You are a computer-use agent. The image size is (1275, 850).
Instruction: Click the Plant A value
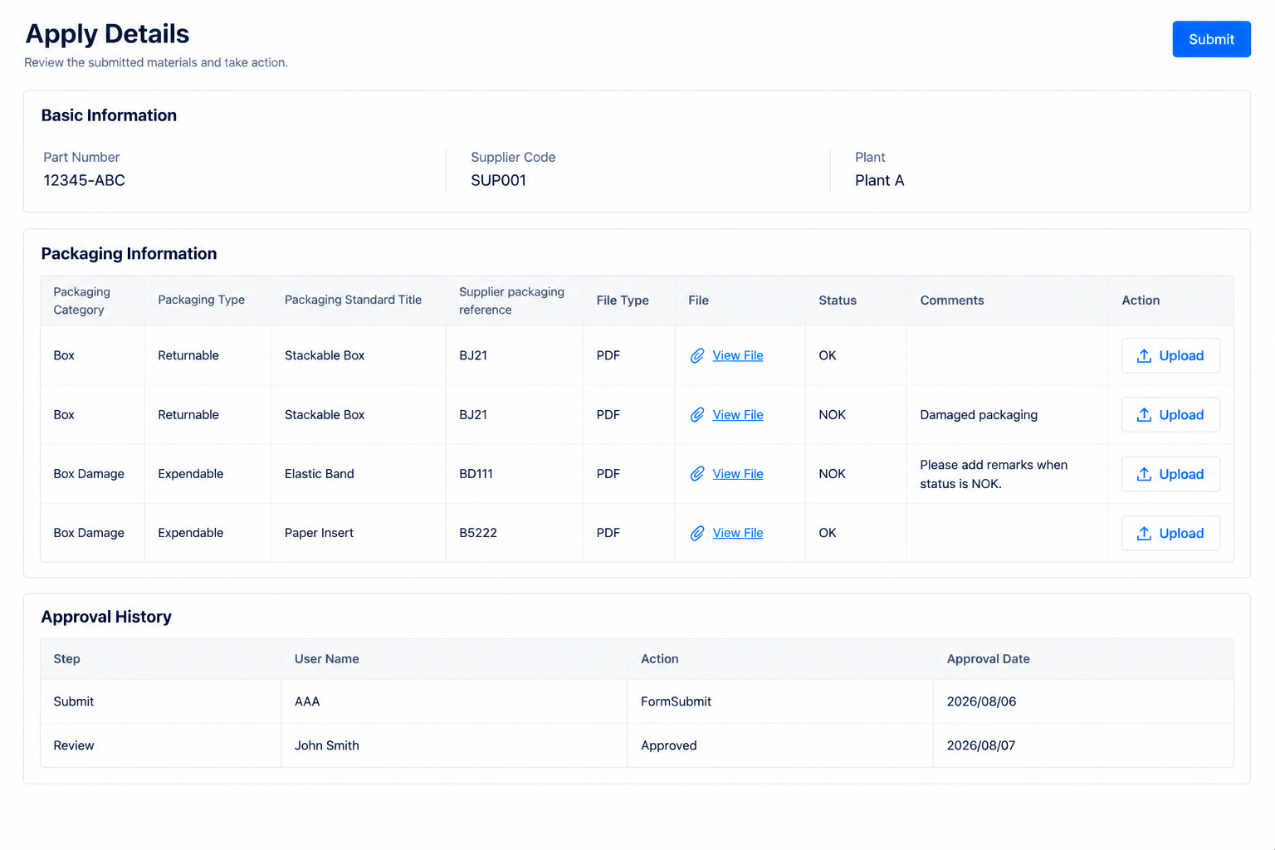point(879,180)
